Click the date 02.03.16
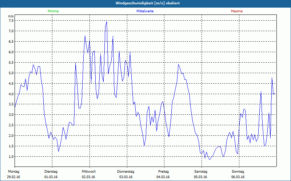 coord(88,177)
